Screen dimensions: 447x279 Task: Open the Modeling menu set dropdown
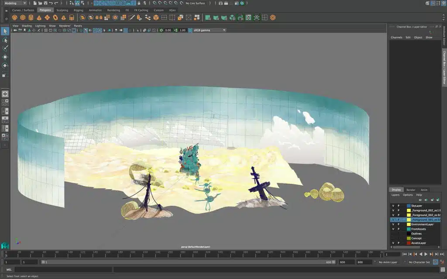(x=15, y=3)
